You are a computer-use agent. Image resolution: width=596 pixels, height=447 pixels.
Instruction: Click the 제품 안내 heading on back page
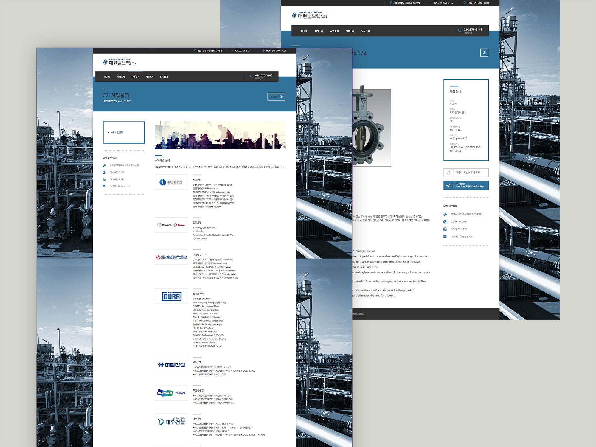pyautogui.click(x=455, y=91)
